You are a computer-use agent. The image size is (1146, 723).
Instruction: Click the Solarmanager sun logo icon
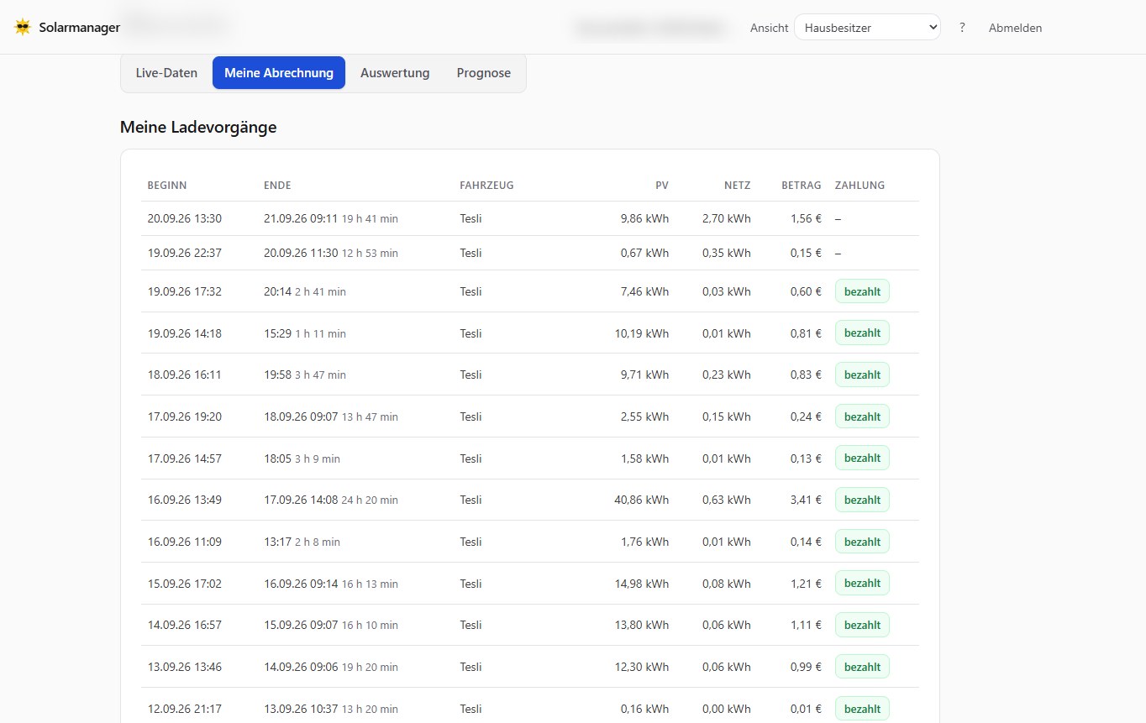tap(22, 27)
